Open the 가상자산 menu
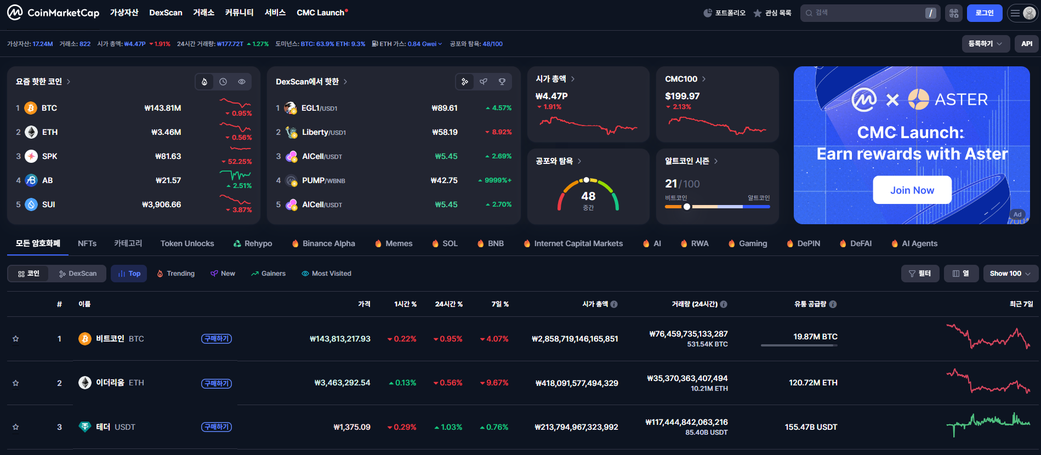 (x=124, y=13)
